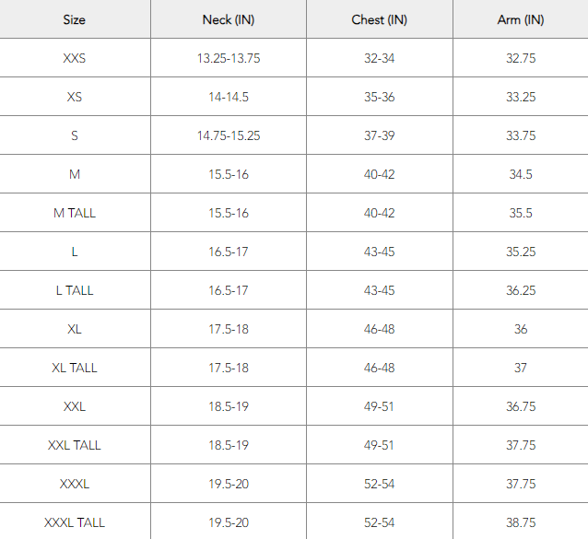
Task: Select the XS size row label
Action: pos(75,97)
